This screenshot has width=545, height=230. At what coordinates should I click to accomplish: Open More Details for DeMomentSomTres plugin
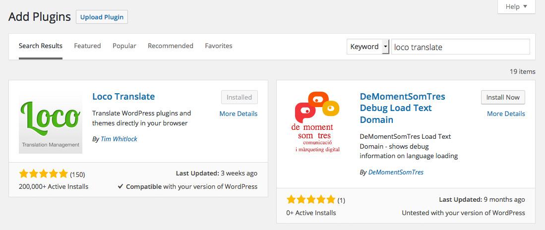[x=506, y=114]
